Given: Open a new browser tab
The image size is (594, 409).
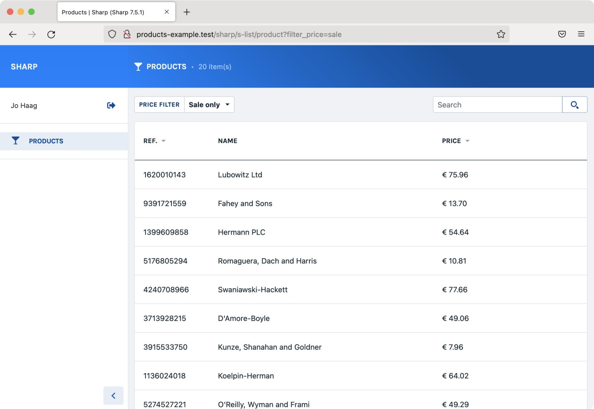Looking at the screenshot, I should click(x=187, y=12).
